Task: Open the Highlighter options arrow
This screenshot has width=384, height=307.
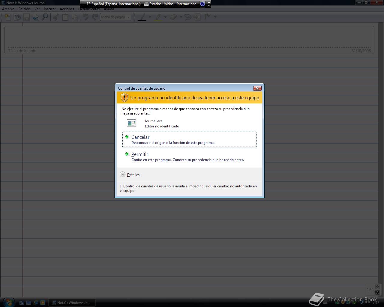Action: pyautogui.click(x=165, y=17)
